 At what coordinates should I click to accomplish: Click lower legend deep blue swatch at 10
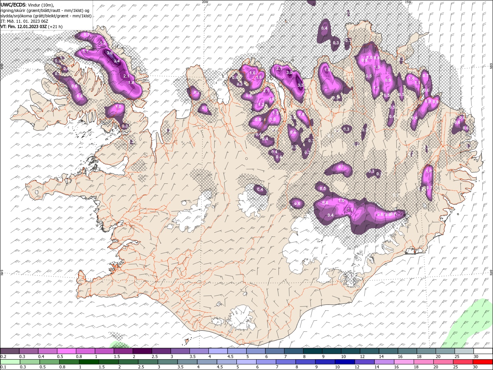tap(344, 362)
